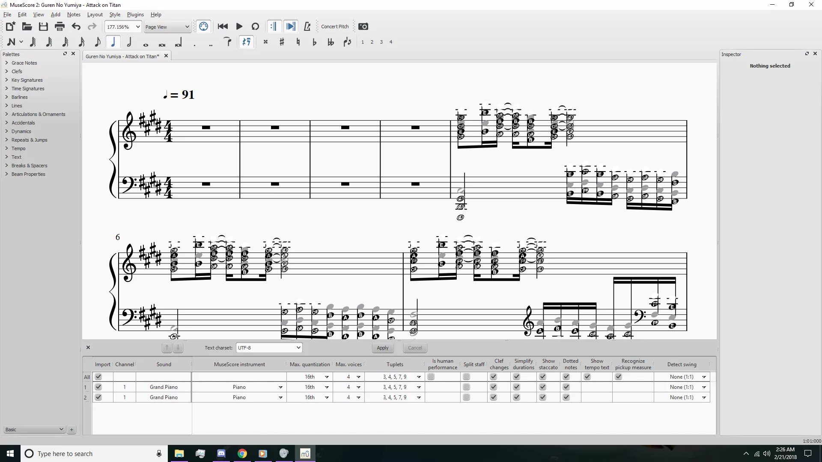Toggle the rest input icon

246,42
